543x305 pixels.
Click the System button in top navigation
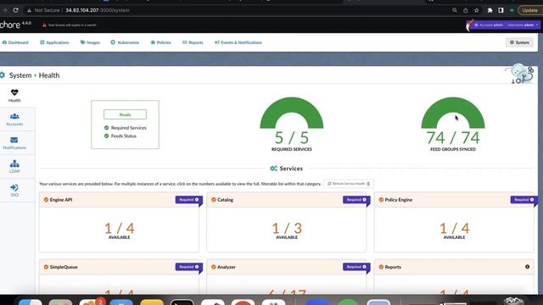click(519, 42)
